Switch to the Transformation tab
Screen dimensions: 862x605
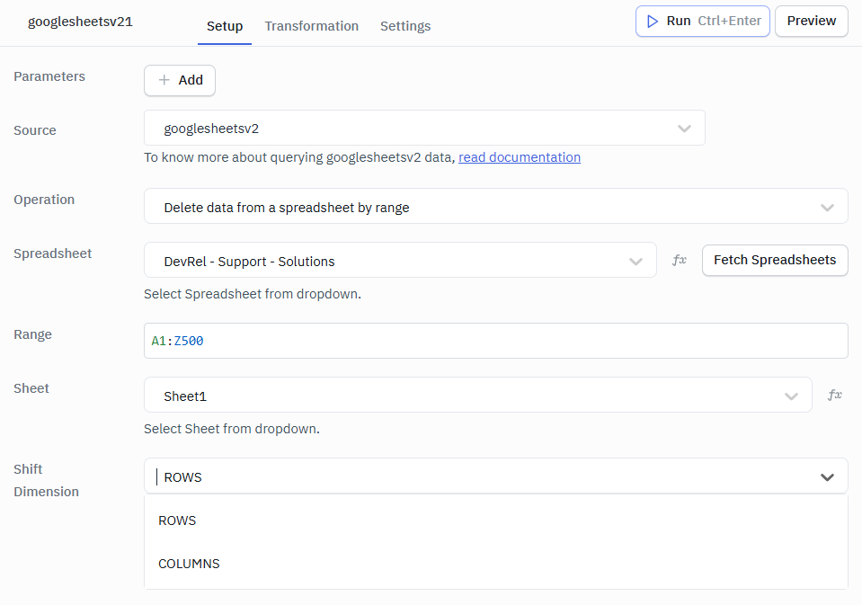[x=311, y=26]
